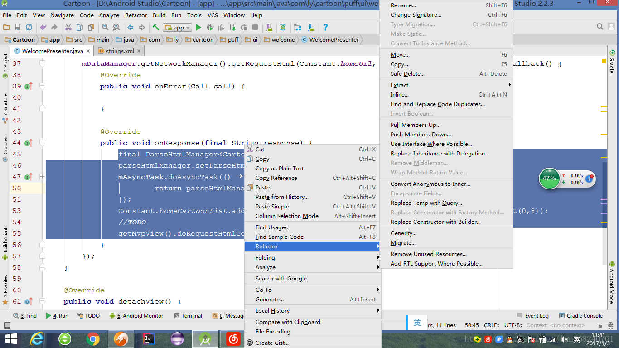Open the Event Log panel
Viewport: 619px width, 348px height.
pos(532,316)
